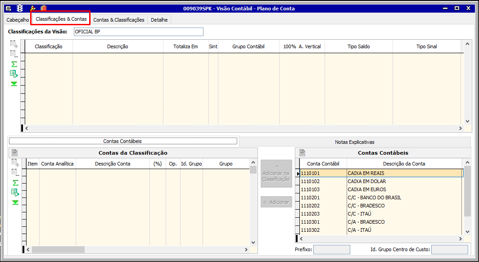Screen dimensions: 479x262
Task: Switch to the Cabeçalho tab
Action: point(18,20)
